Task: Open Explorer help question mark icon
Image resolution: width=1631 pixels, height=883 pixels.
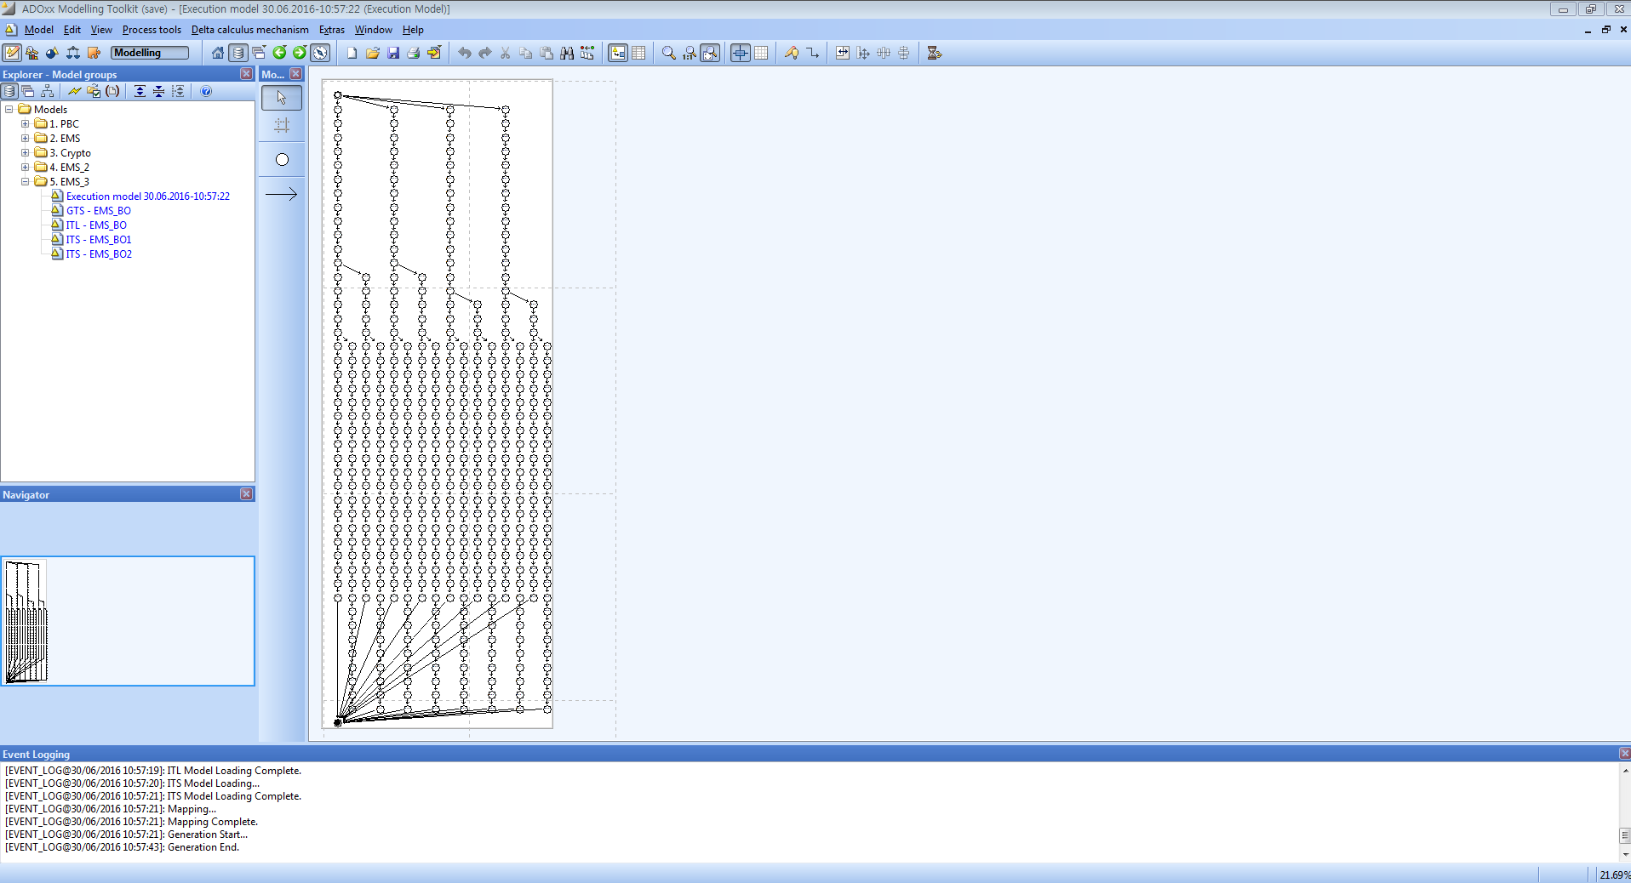Action: 206,91
